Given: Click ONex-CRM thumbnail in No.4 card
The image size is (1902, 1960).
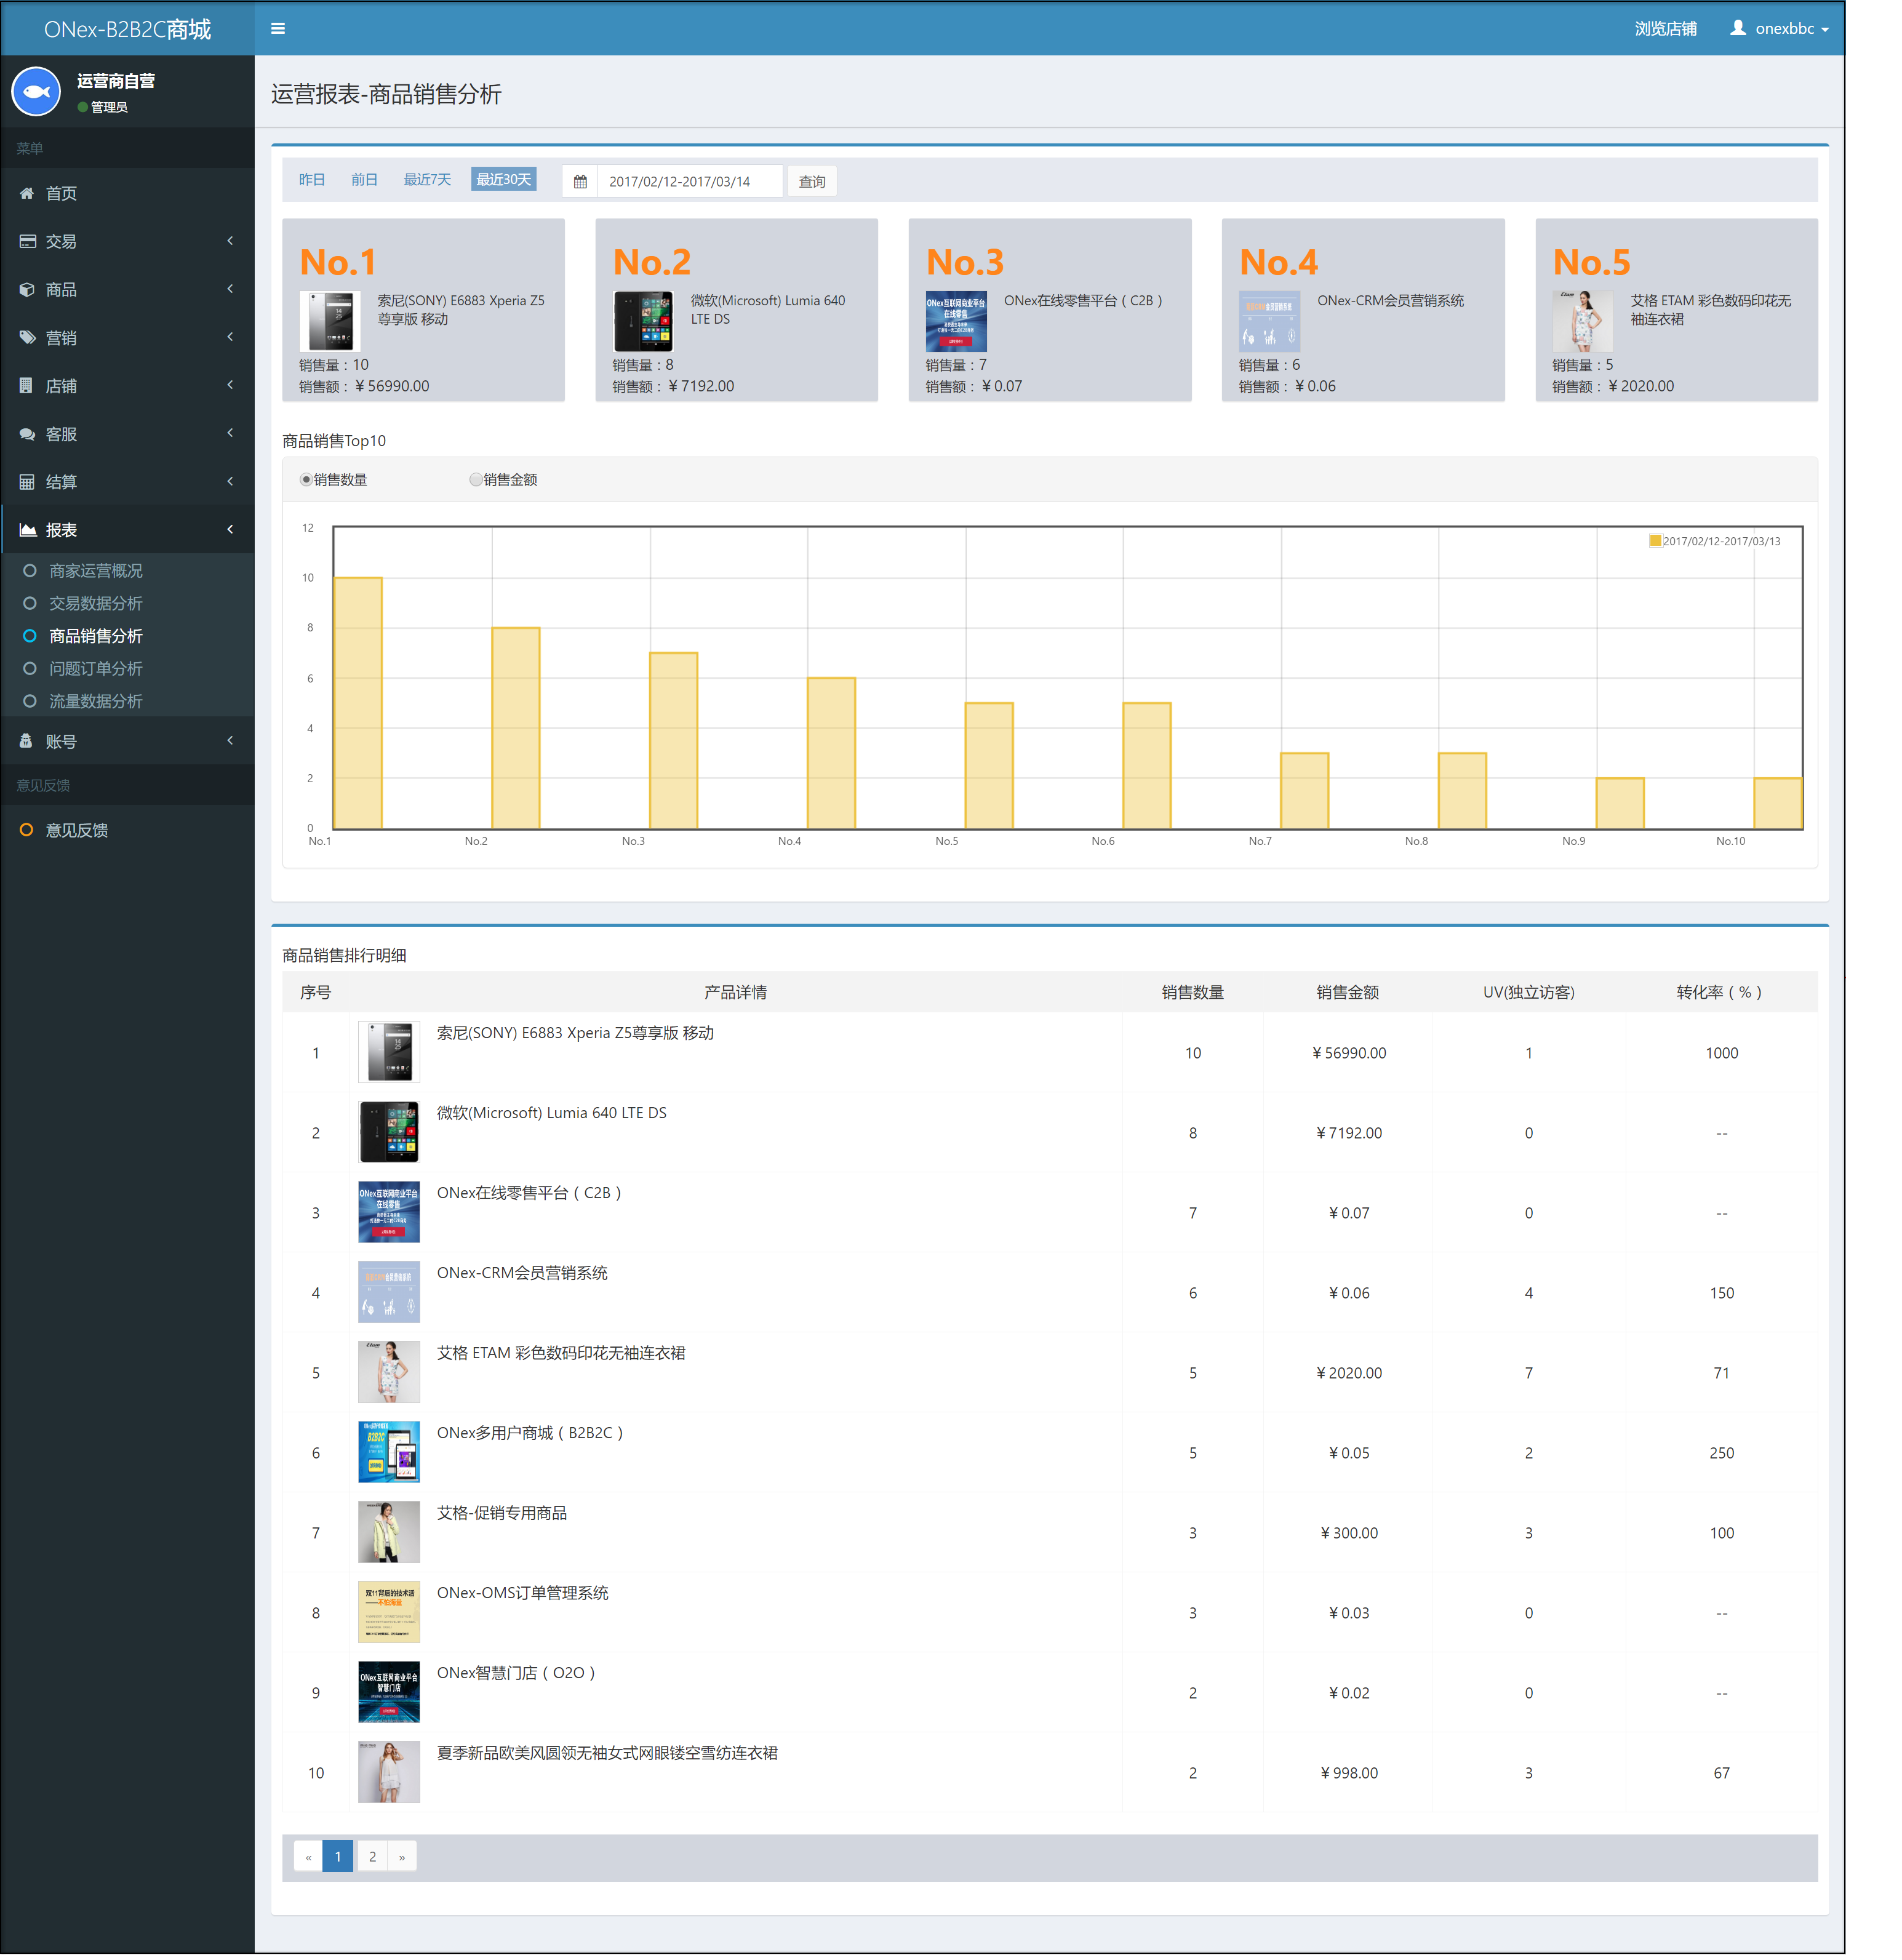Looking at the screenshot, I should coord(1269,321).
